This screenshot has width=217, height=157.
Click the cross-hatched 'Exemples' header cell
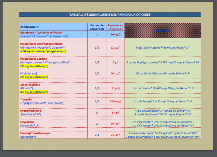click(x=163, y=31)
